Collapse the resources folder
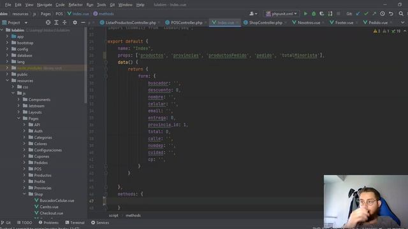 tap(7, 81)
